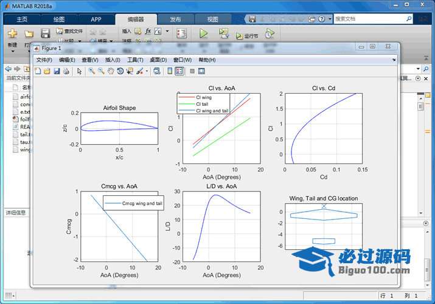Open the 工具(T) menu in Figure window
The width and height of the screenshot is (435, 304).
tap(135, 60)
